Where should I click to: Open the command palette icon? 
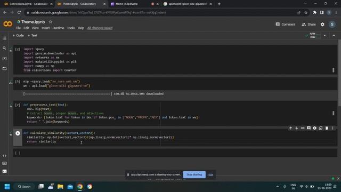pyautogui.click(x=4, y=163)
